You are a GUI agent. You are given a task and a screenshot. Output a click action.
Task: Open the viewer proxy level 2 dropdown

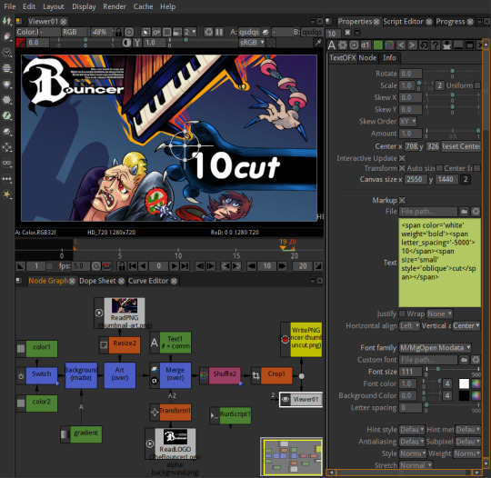click(x=190, y=32)
